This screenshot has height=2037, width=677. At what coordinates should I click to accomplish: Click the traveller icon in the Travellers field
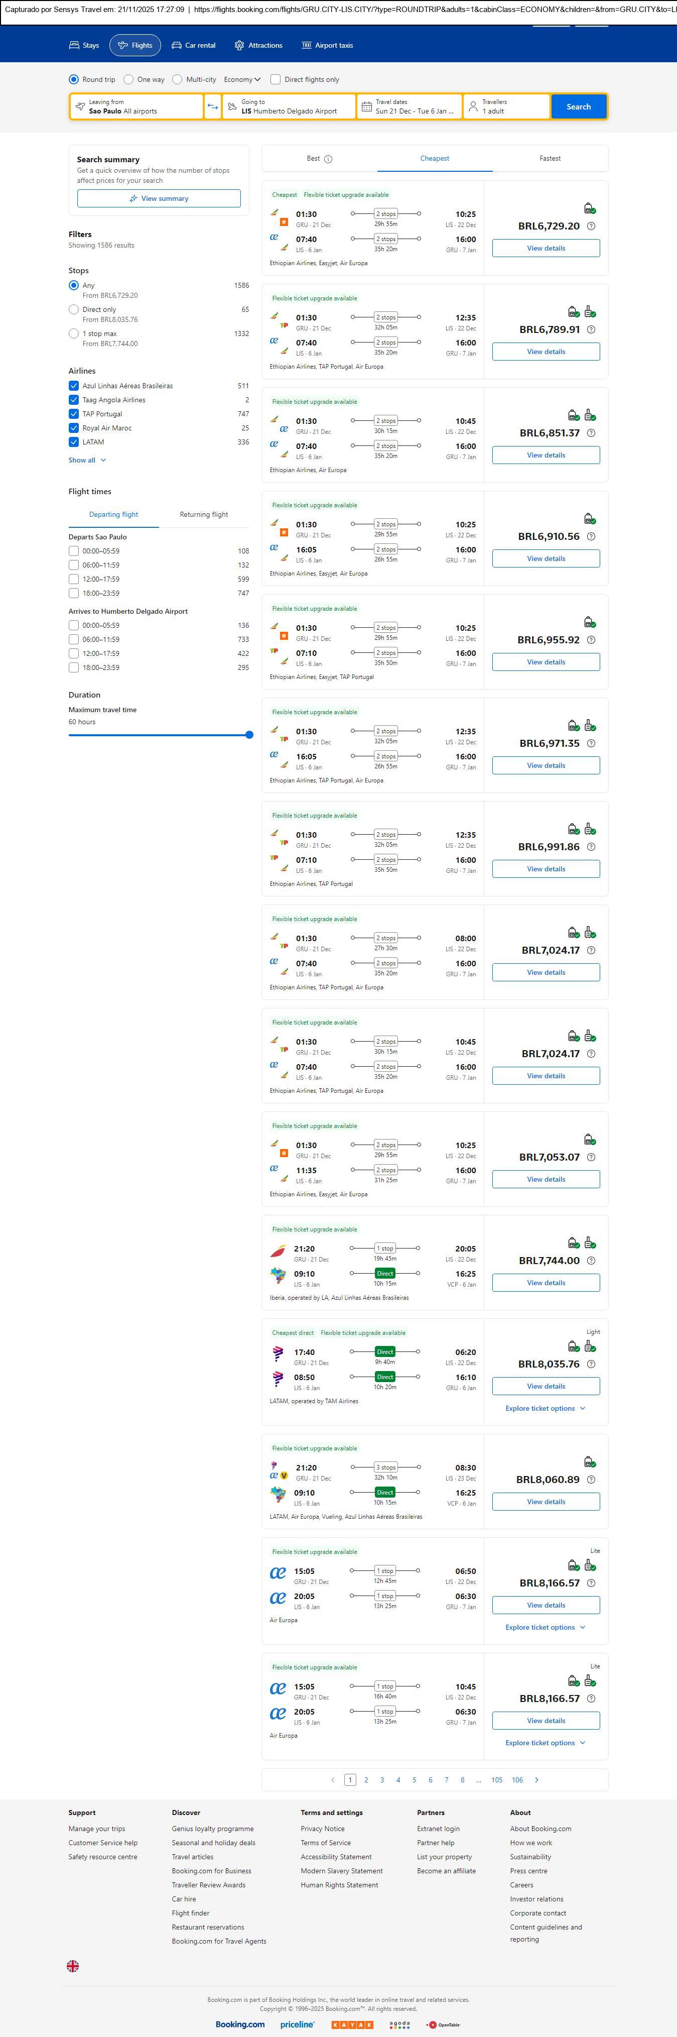(x=472, y=107)
